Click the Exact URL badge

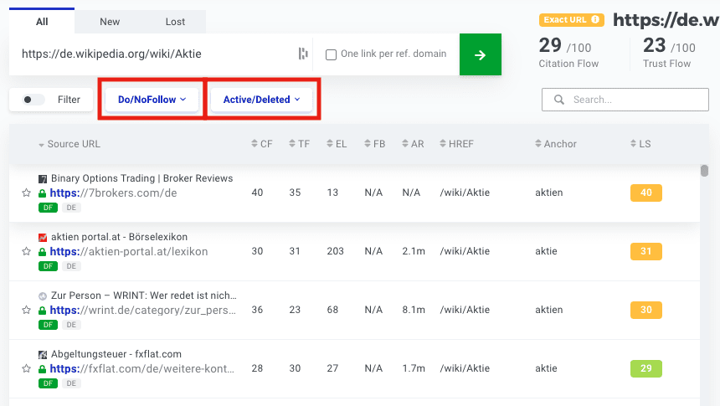click(571, 20)
